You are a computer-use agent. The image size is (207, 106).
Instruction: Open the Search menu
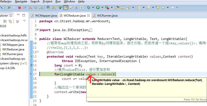[x=35, y=2]
